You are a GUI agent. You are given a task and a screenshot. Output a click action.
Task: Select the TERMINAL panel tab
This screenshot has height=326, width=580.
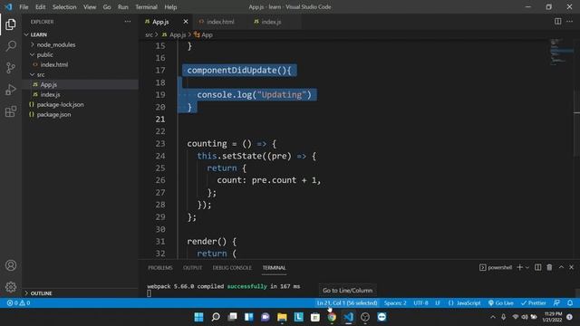(x=274, y=268)
